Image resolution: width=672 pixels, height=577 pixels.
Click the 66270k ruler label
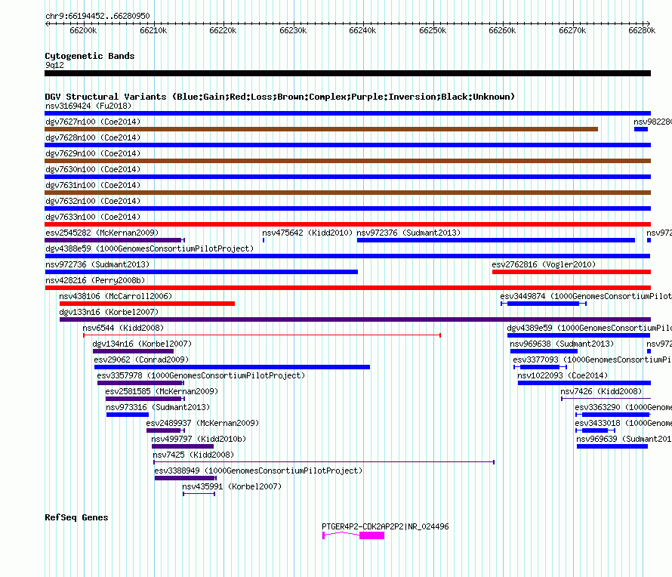click(572, 30)
